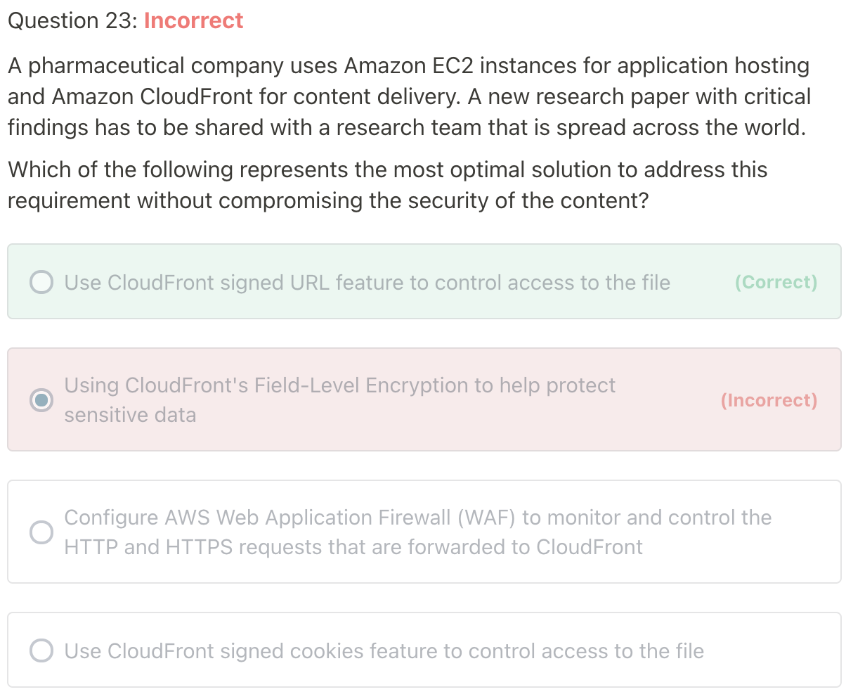Click the 'findings has to be shared' line
846x699 pixels.
point(406,127)
